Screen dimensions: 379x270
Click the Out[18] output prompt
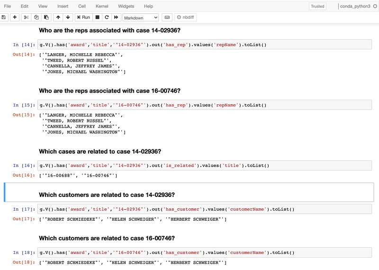click(24, 262)
